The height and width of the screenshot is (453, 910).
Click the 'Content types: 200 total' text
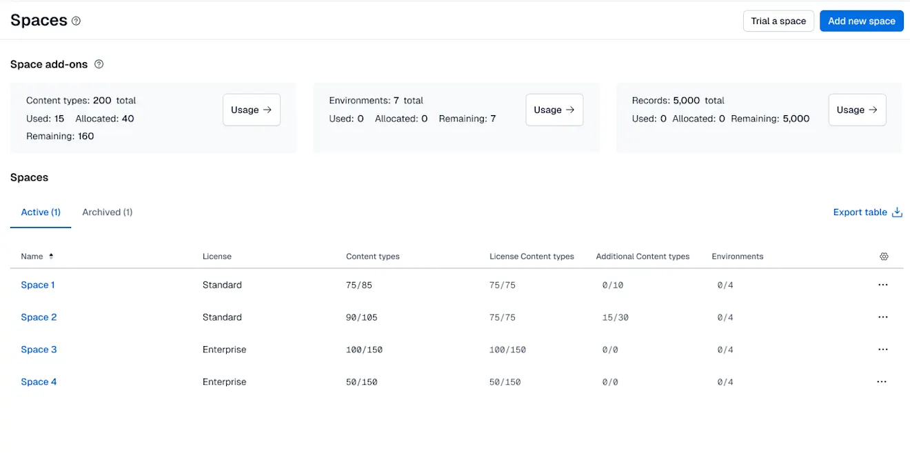coord(81,101)
